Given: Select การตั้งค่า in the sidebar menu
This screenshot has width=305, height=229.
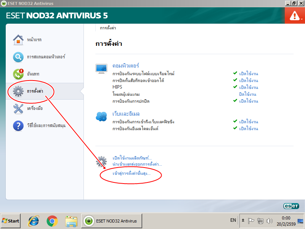Looking at the screenshot, I should tap(35, 91).
